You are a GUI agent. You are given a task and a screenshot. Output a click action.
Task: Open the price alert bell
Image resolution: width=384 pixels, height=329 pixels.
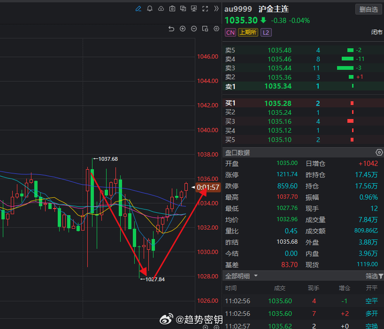click(149, 8)
